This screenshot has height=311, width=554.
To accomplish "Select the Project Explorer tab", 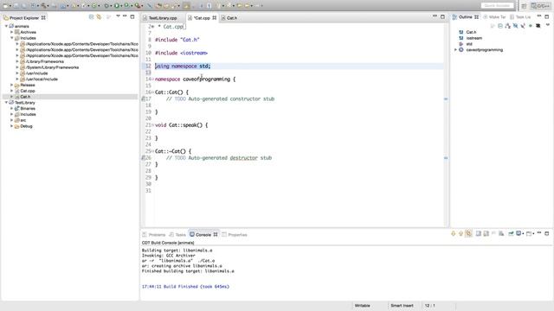I will (x=24, y=17).
